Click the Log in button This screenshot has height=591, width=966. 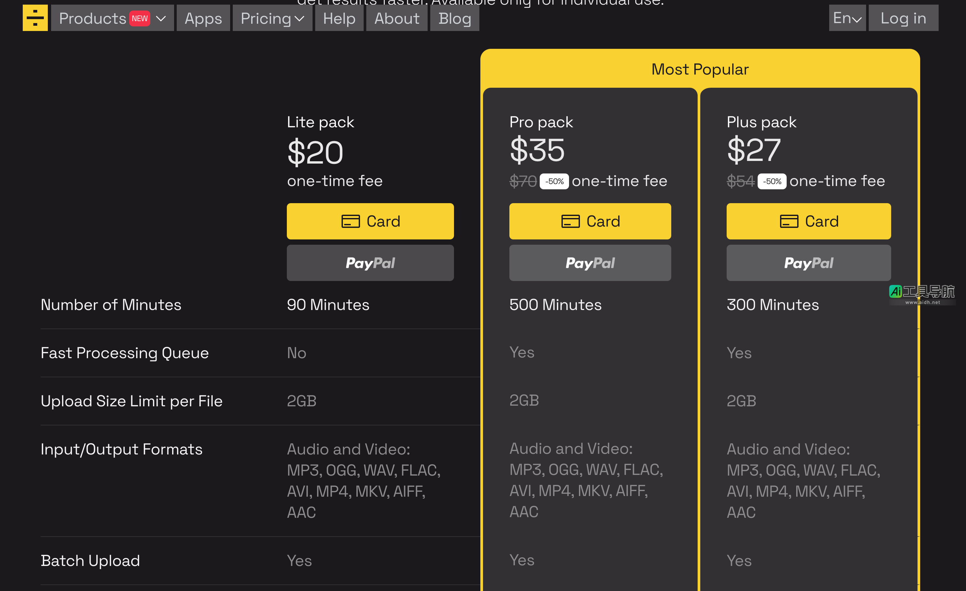point(903,18)
